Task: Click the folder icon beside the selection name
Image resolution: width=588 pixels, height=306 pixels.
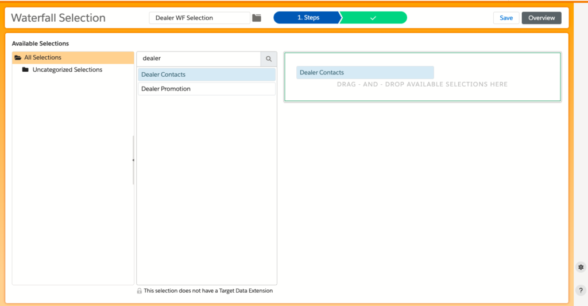Action: [x=257, y=18]
